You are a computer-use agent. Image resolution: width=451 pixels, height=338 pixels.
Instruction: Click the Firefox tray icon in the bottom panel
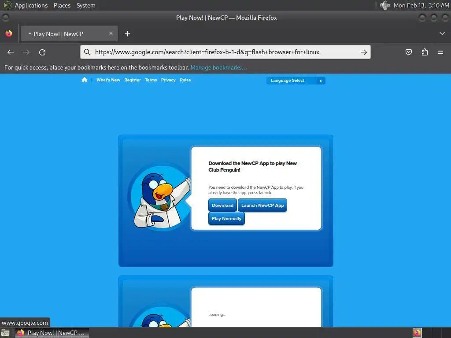point(417,333)
